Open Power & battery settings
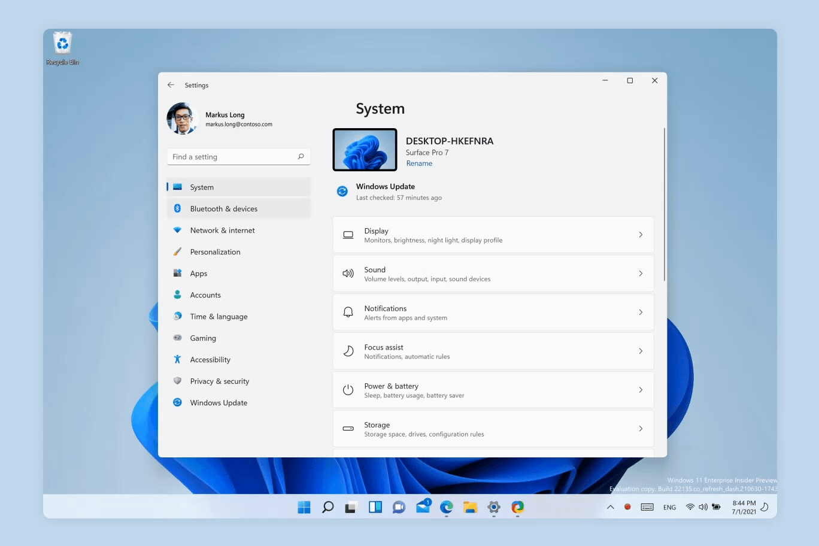This screenshot has height=546, width=819. point(492,390)
